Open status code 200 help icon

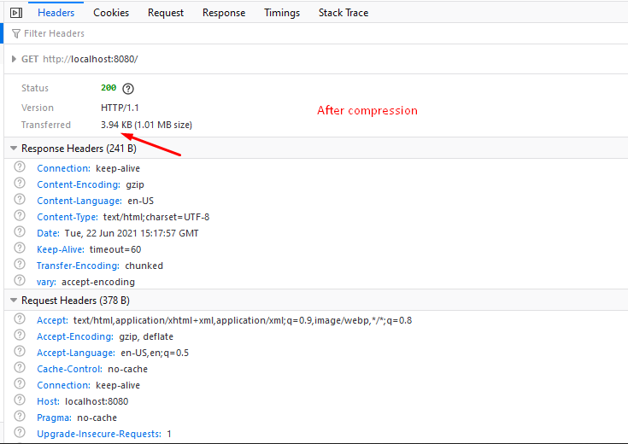click(128, 89)
